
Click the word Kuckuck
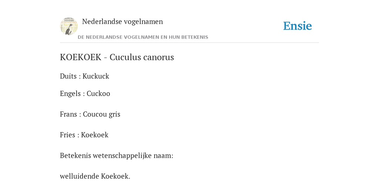coord(96,76)
